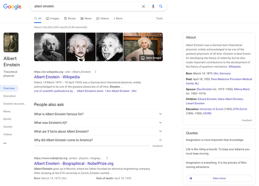Click MORE in the Education row
This screenshot has height=186, width=259.
pos(207,114)
